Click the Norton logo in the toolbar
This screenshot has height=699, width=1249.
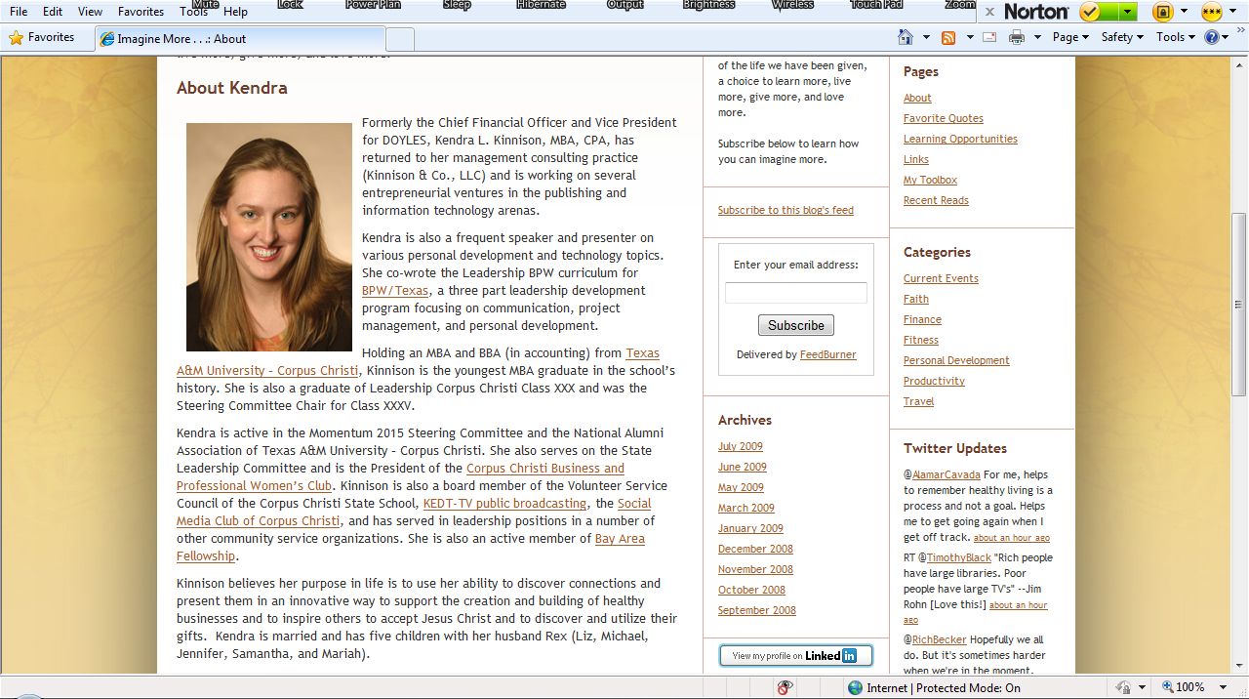(1036, 12)
